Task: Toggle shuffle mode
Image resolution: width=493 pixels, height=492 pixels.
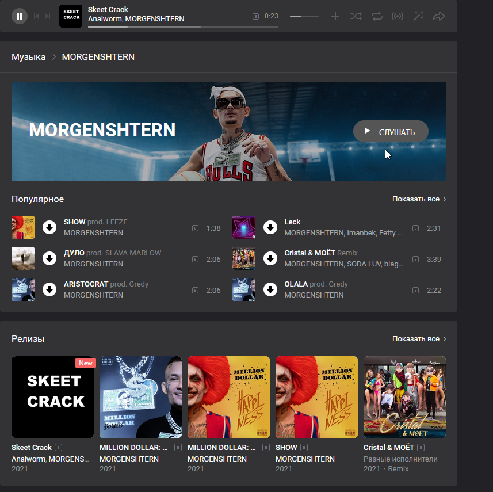Action: tap(356, 16)
